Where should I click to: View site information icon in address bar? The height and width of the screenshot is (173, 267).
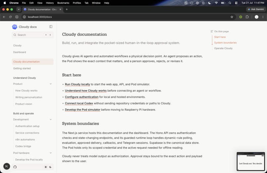pyautogui.click(x=25, y=17)
